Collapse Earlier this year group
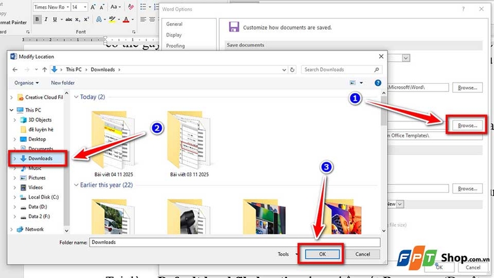494x278 pixels. pos(76,185)
